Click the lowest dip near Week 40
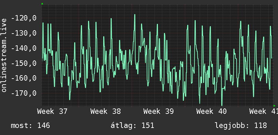The image size is (278, 135). 222,105
